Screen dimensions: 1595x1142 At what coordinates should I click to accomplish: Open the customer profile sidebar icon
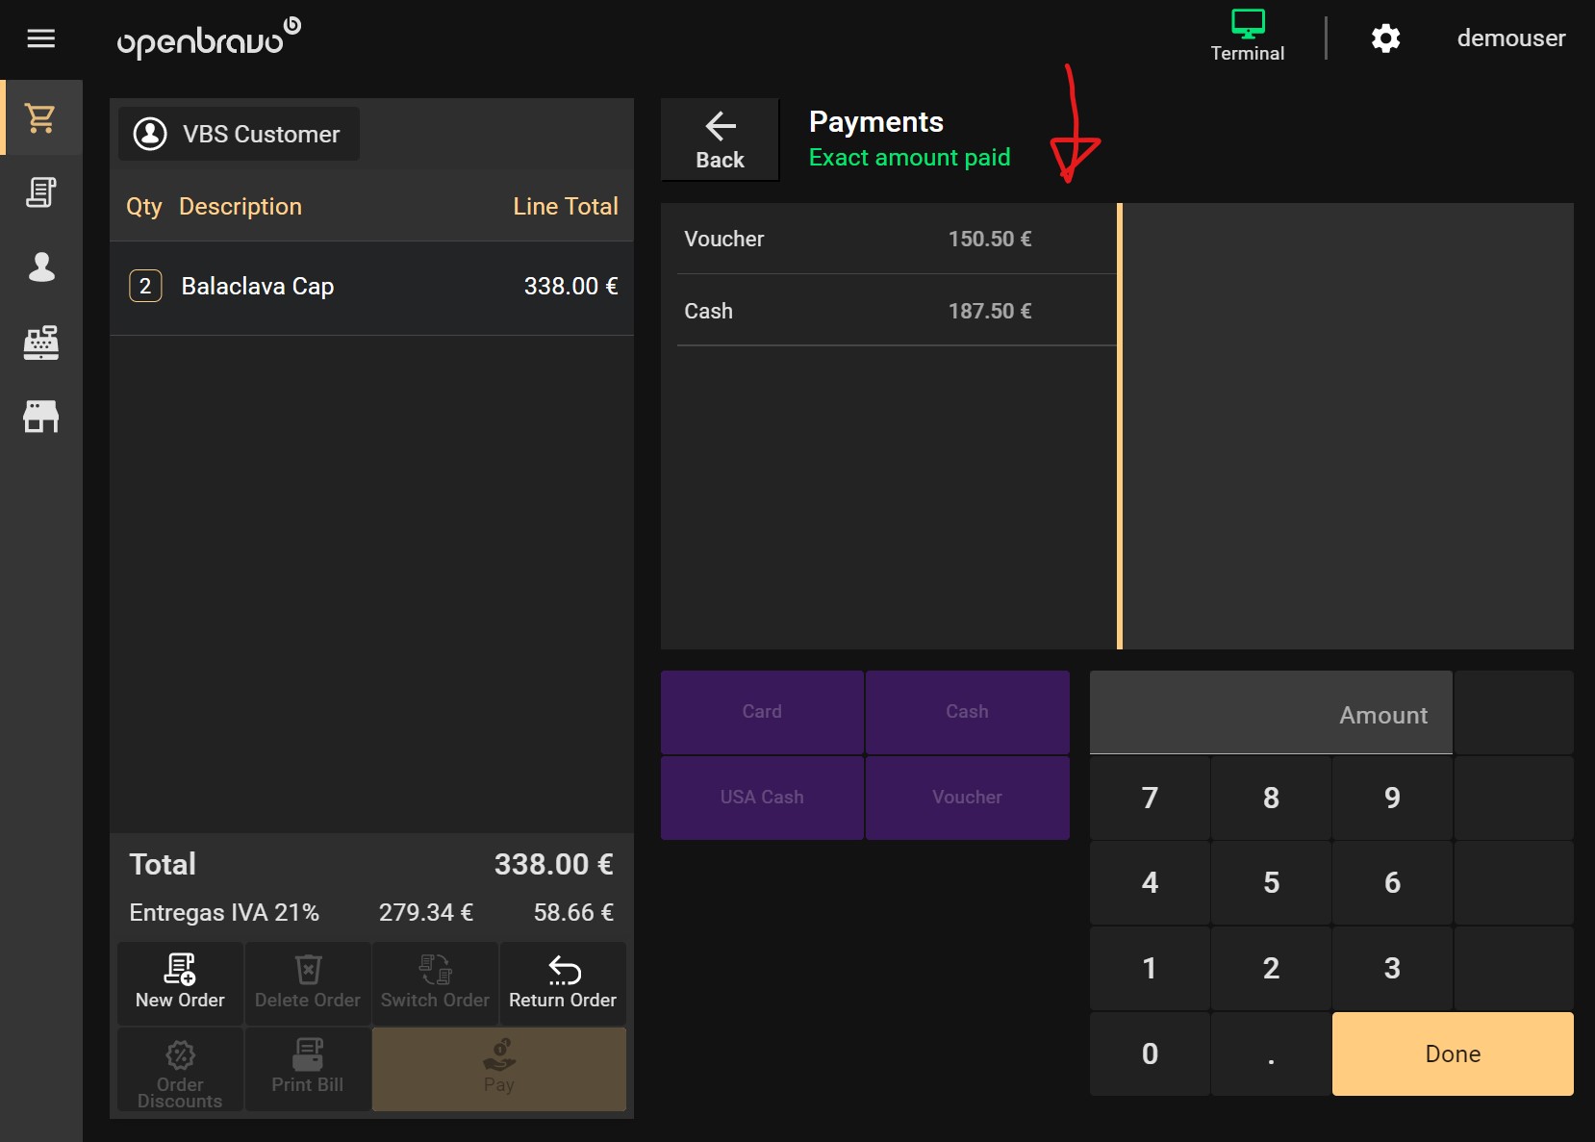click(40, 266)
